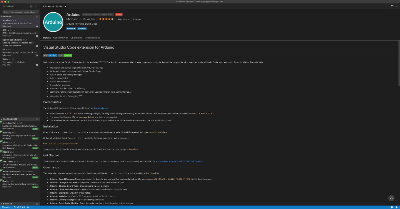Select the Code Spell Checker extension row
The width and height of the screenshot is (400, 209).
pos(20,43)
